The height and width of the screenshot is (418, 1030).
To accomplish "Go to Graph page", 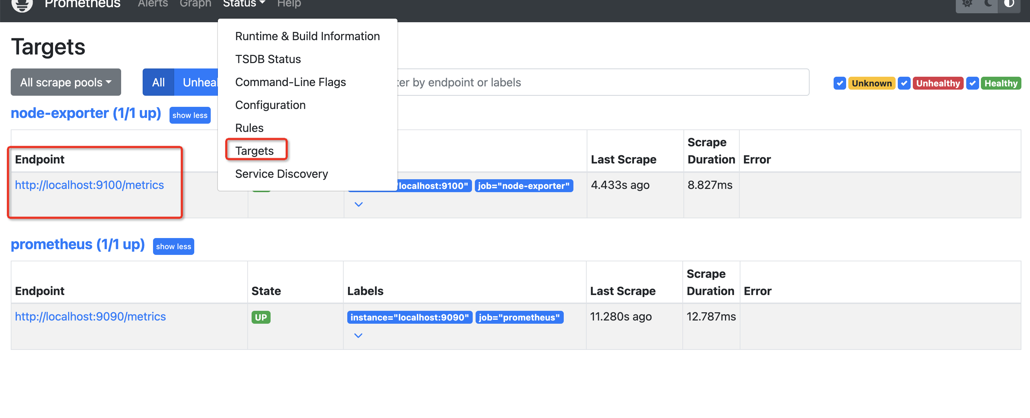I will (196, 4).
